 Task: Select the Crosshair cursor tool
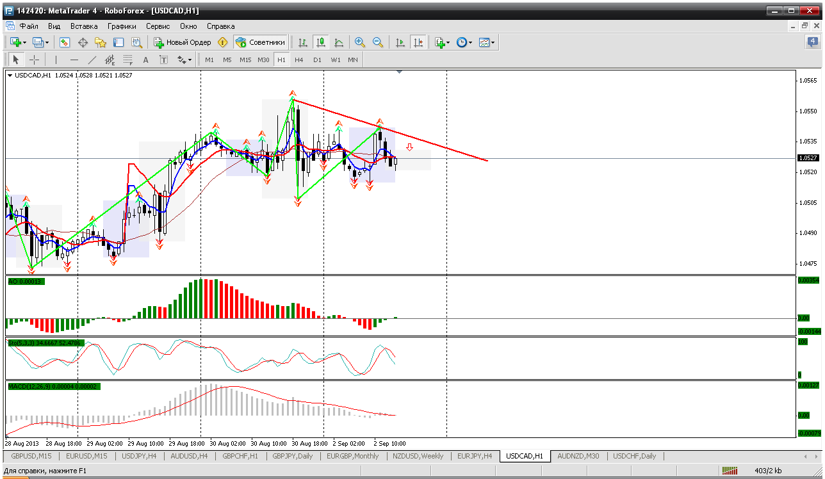click(x=35, y=60)
